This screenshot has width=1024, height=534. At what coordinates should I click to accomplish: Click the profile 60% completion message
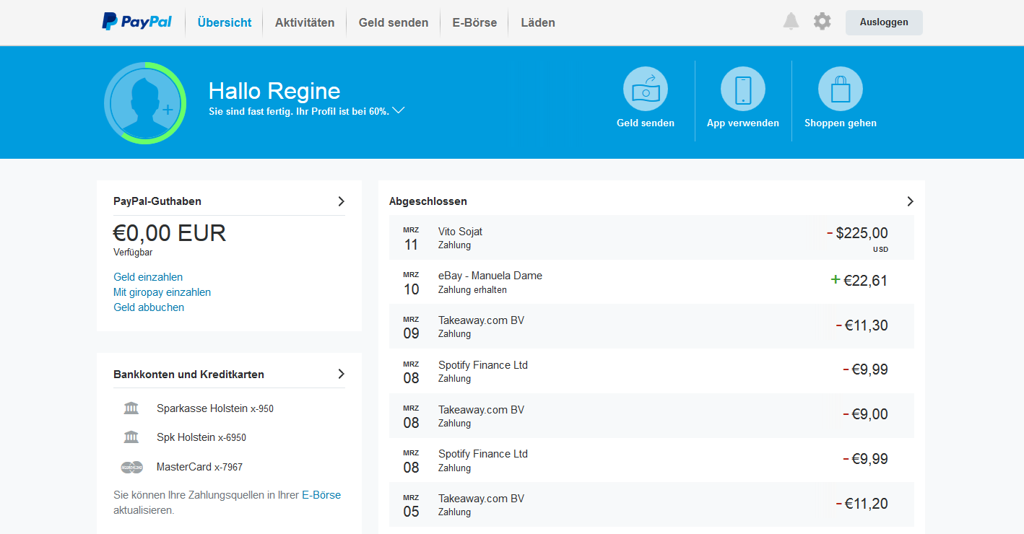(299, 111)
